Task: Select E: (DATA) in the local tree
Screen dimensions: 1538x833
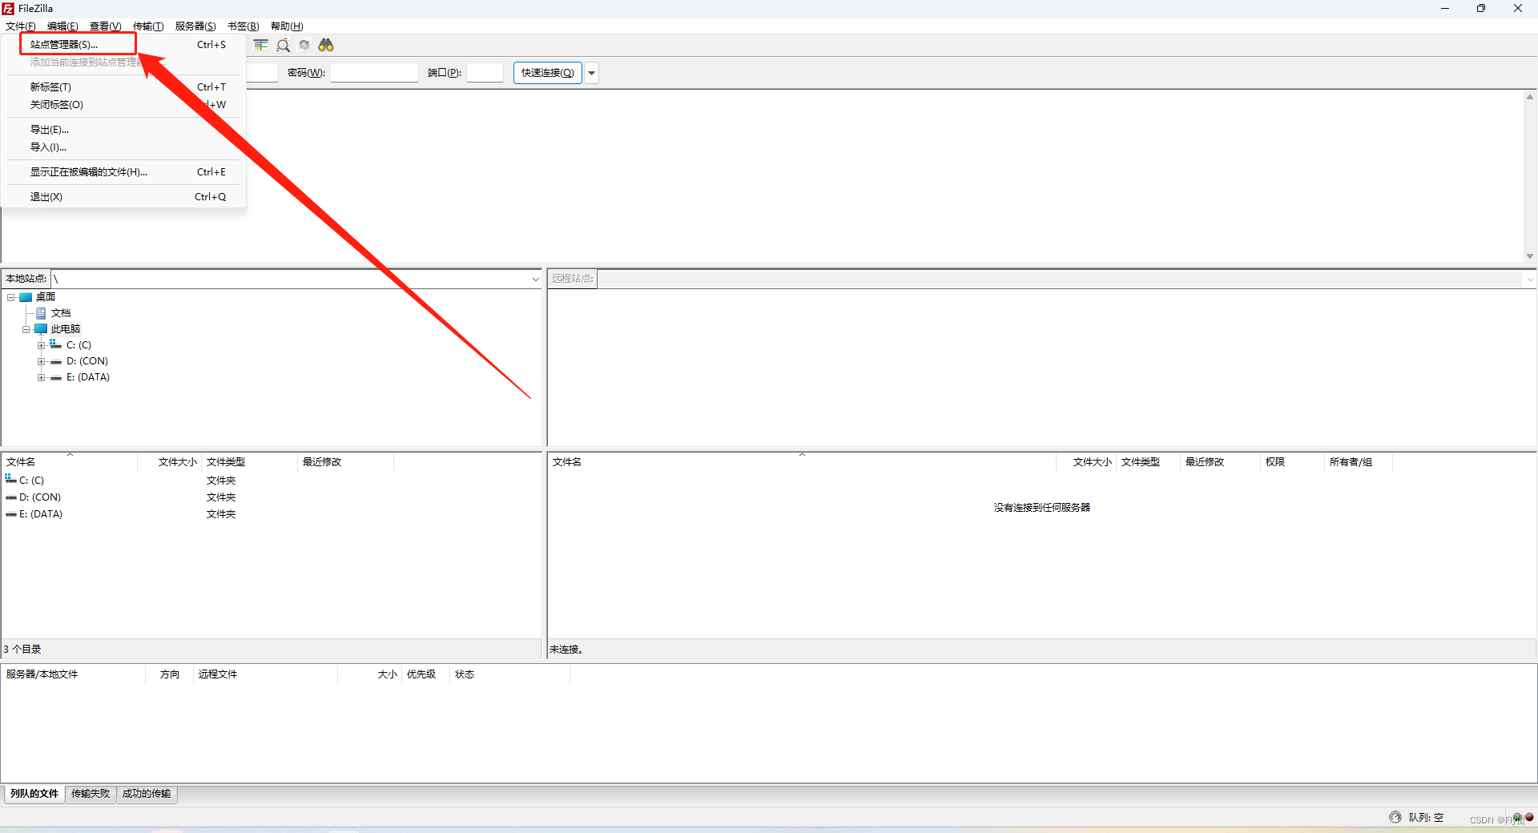Action: tap(88, 377)
